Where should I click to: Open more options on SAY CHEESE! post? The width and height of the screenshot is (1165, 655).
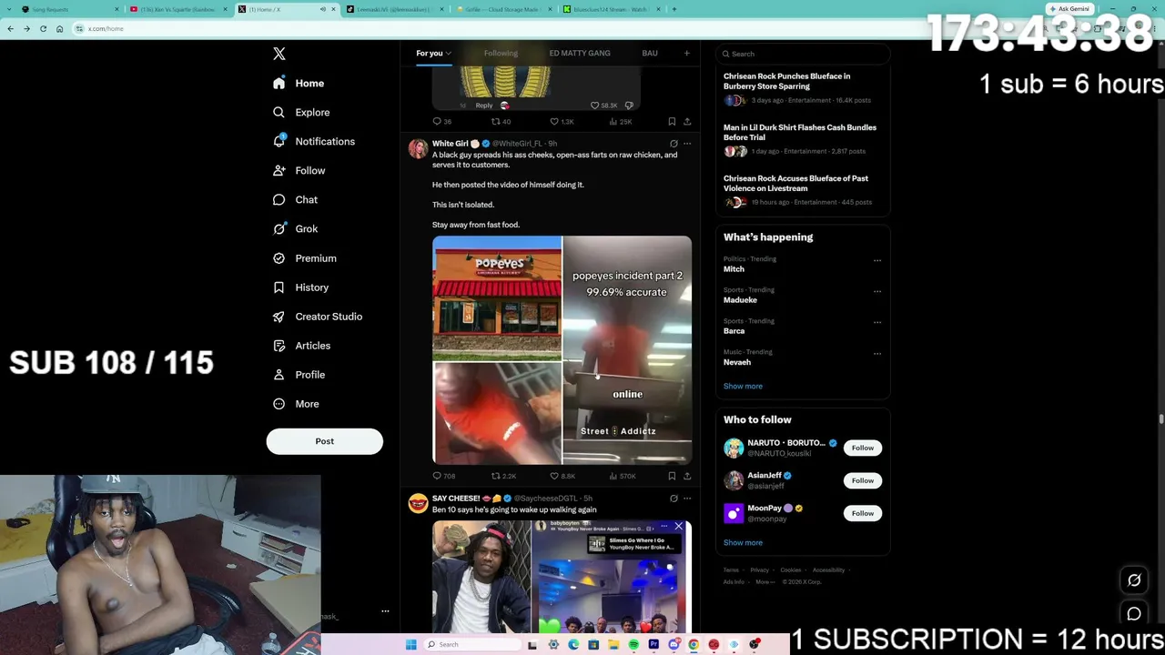coord(687,499)
